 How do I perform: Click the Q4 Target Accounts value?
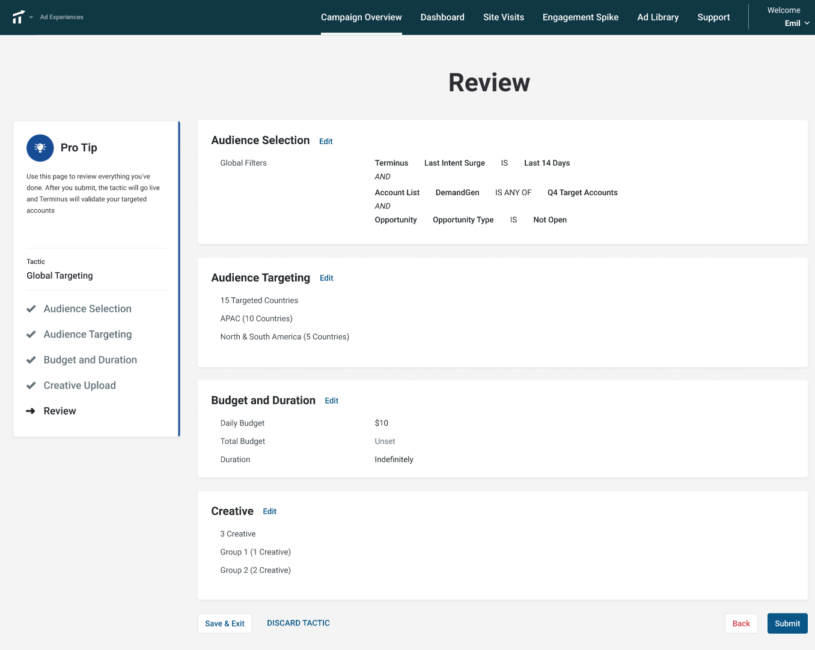582,193
